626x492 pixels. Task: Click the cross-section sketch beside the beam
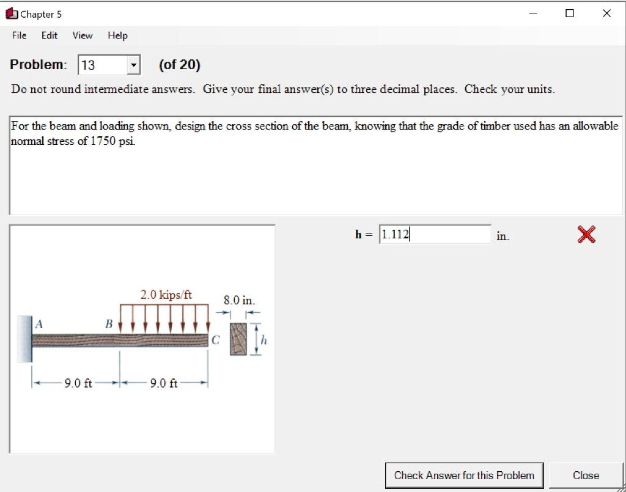(x=238, y=338)
